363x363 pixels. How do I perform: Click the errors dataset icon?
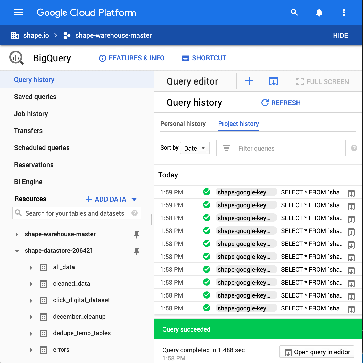(x=44, y=350)
